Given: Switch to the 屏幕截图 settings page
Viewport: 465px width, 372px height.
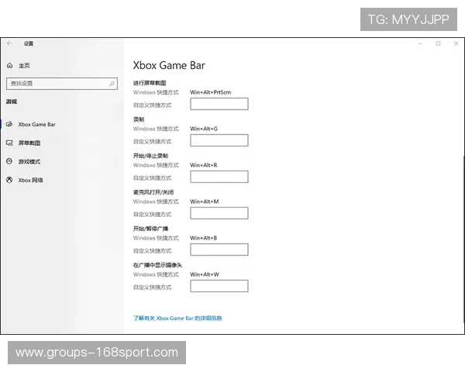Looking at the screenshot, I should [x=29, y=143].
